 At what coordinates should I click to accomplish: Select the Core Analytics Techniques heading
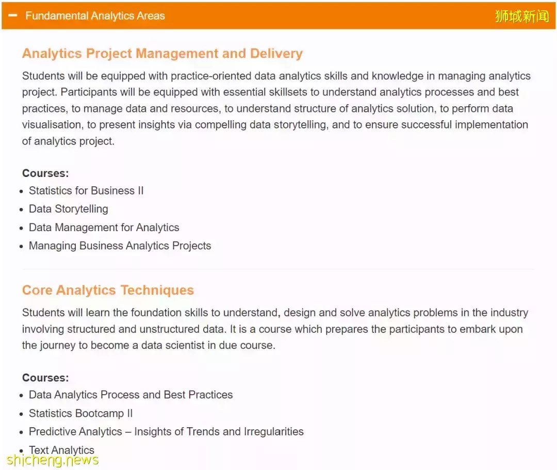[x=108, y=290]
